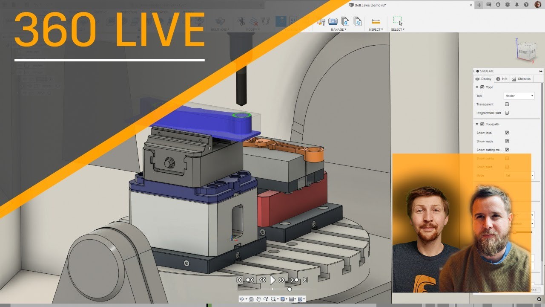Expand the Grid and Snaps dropdown arrow
The width and height of the screenshot is (545, 307).
tap(295, 299)
